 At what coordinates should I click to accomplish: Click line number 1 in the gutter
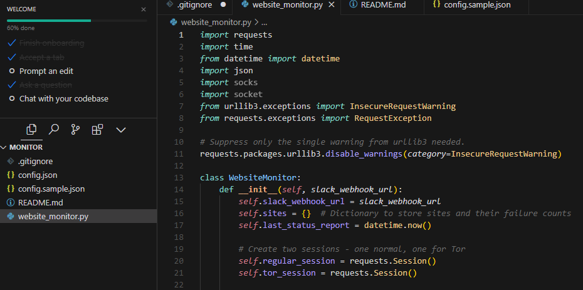click(181, 35)
